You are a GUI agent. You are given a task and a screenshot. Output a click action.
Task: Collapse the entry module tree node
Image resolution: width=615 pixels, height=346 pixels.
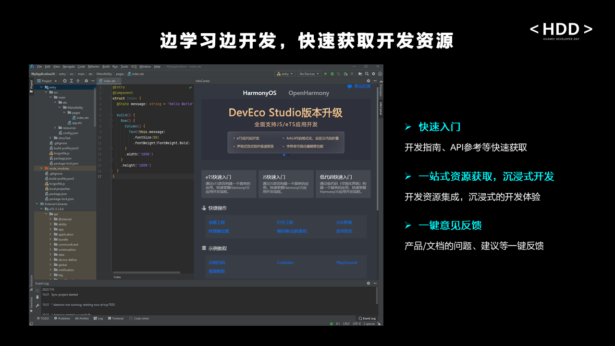41,87
